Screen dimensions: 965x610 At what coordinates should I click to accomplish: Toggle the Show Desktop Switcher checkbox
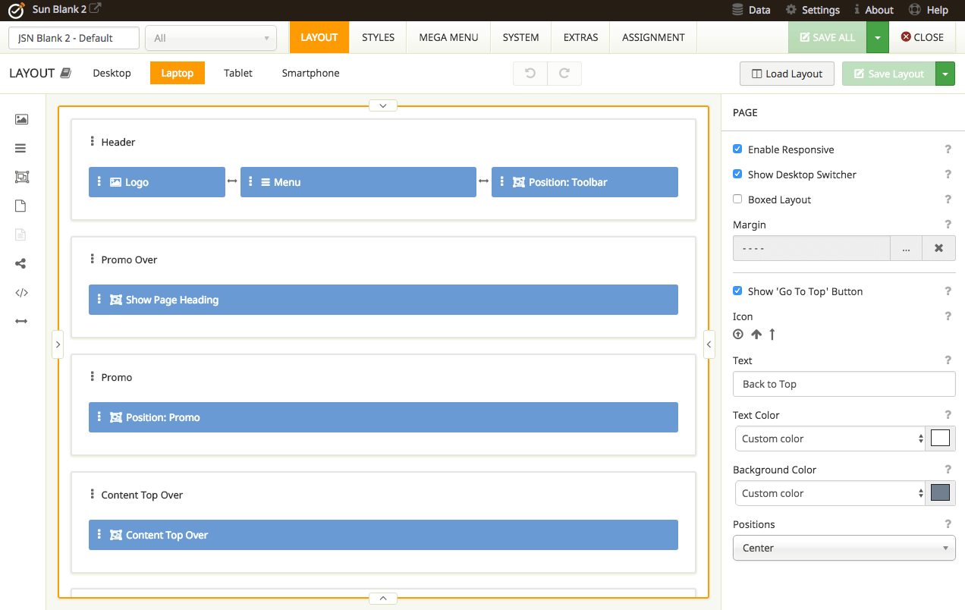[x=737, y=175]
